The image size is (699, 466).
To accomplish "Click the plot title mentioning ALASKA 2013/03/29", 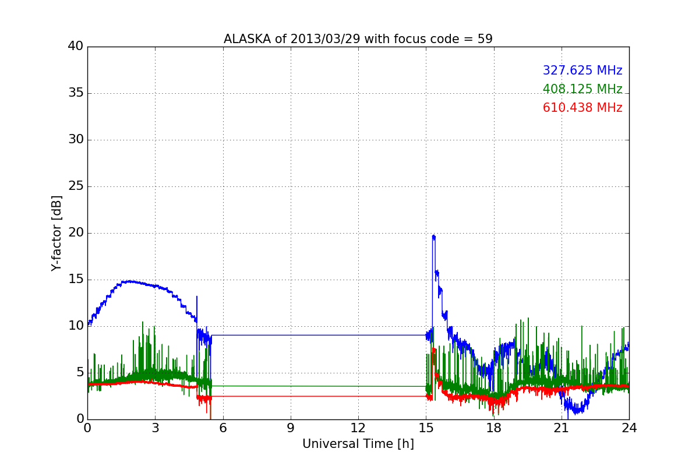I will click(358, 39).
